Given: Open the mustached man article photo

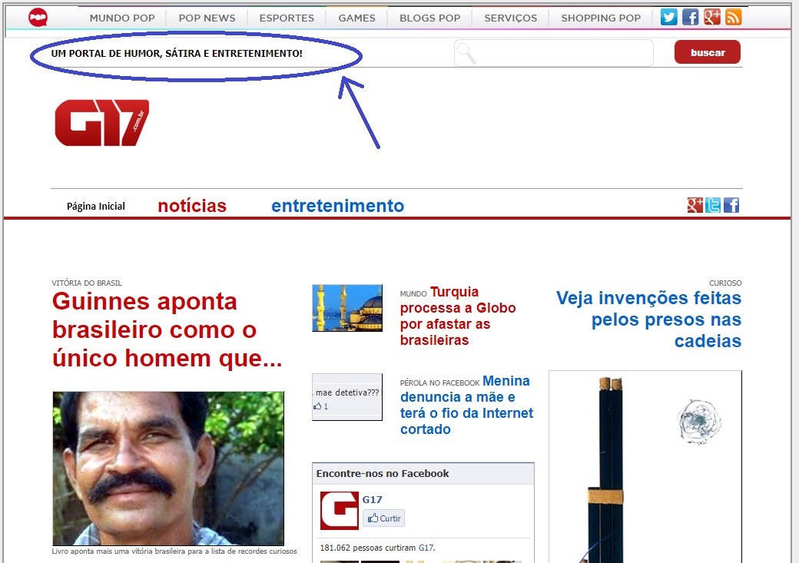Looking at the screenshot, I should click(168, 468).
